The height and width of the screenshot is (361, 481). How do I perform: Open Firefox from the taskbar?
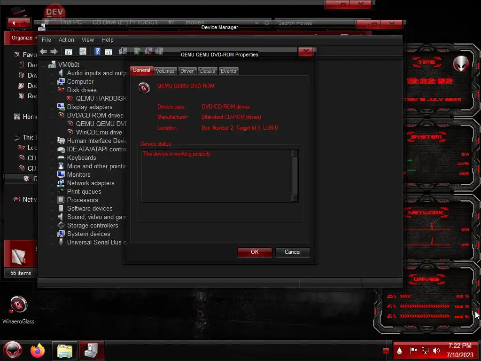38,351
